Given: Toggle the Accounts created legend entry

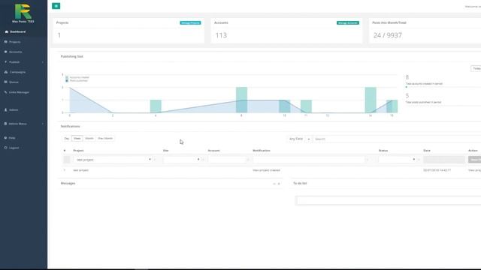Looking at the screenshot, I should [77, 77].
